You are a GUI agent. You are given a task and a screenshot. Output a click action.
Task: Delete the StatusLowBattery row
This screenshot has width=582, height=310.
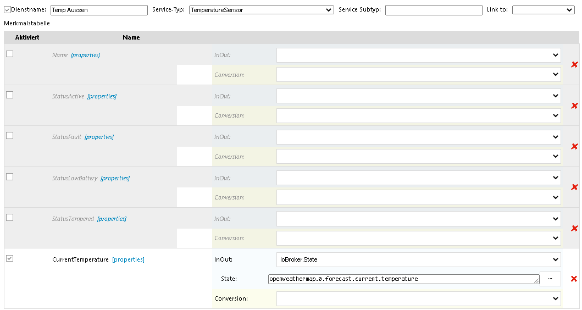click(574, 187)
